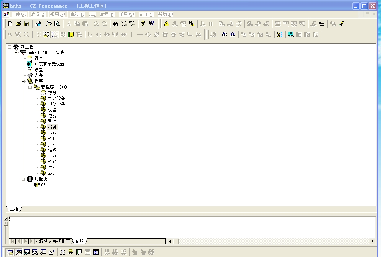Toggle the output window view button
The width and height of the screenshot is (381, 257).
pos(19,252)
